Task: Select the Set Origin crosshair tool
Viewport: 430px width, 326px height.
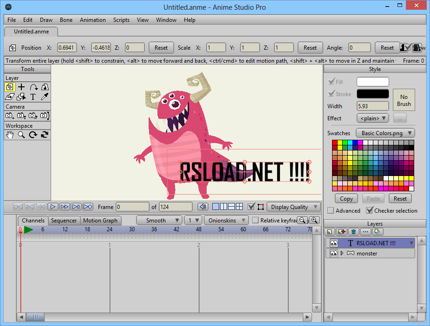Action: point(21,87)
